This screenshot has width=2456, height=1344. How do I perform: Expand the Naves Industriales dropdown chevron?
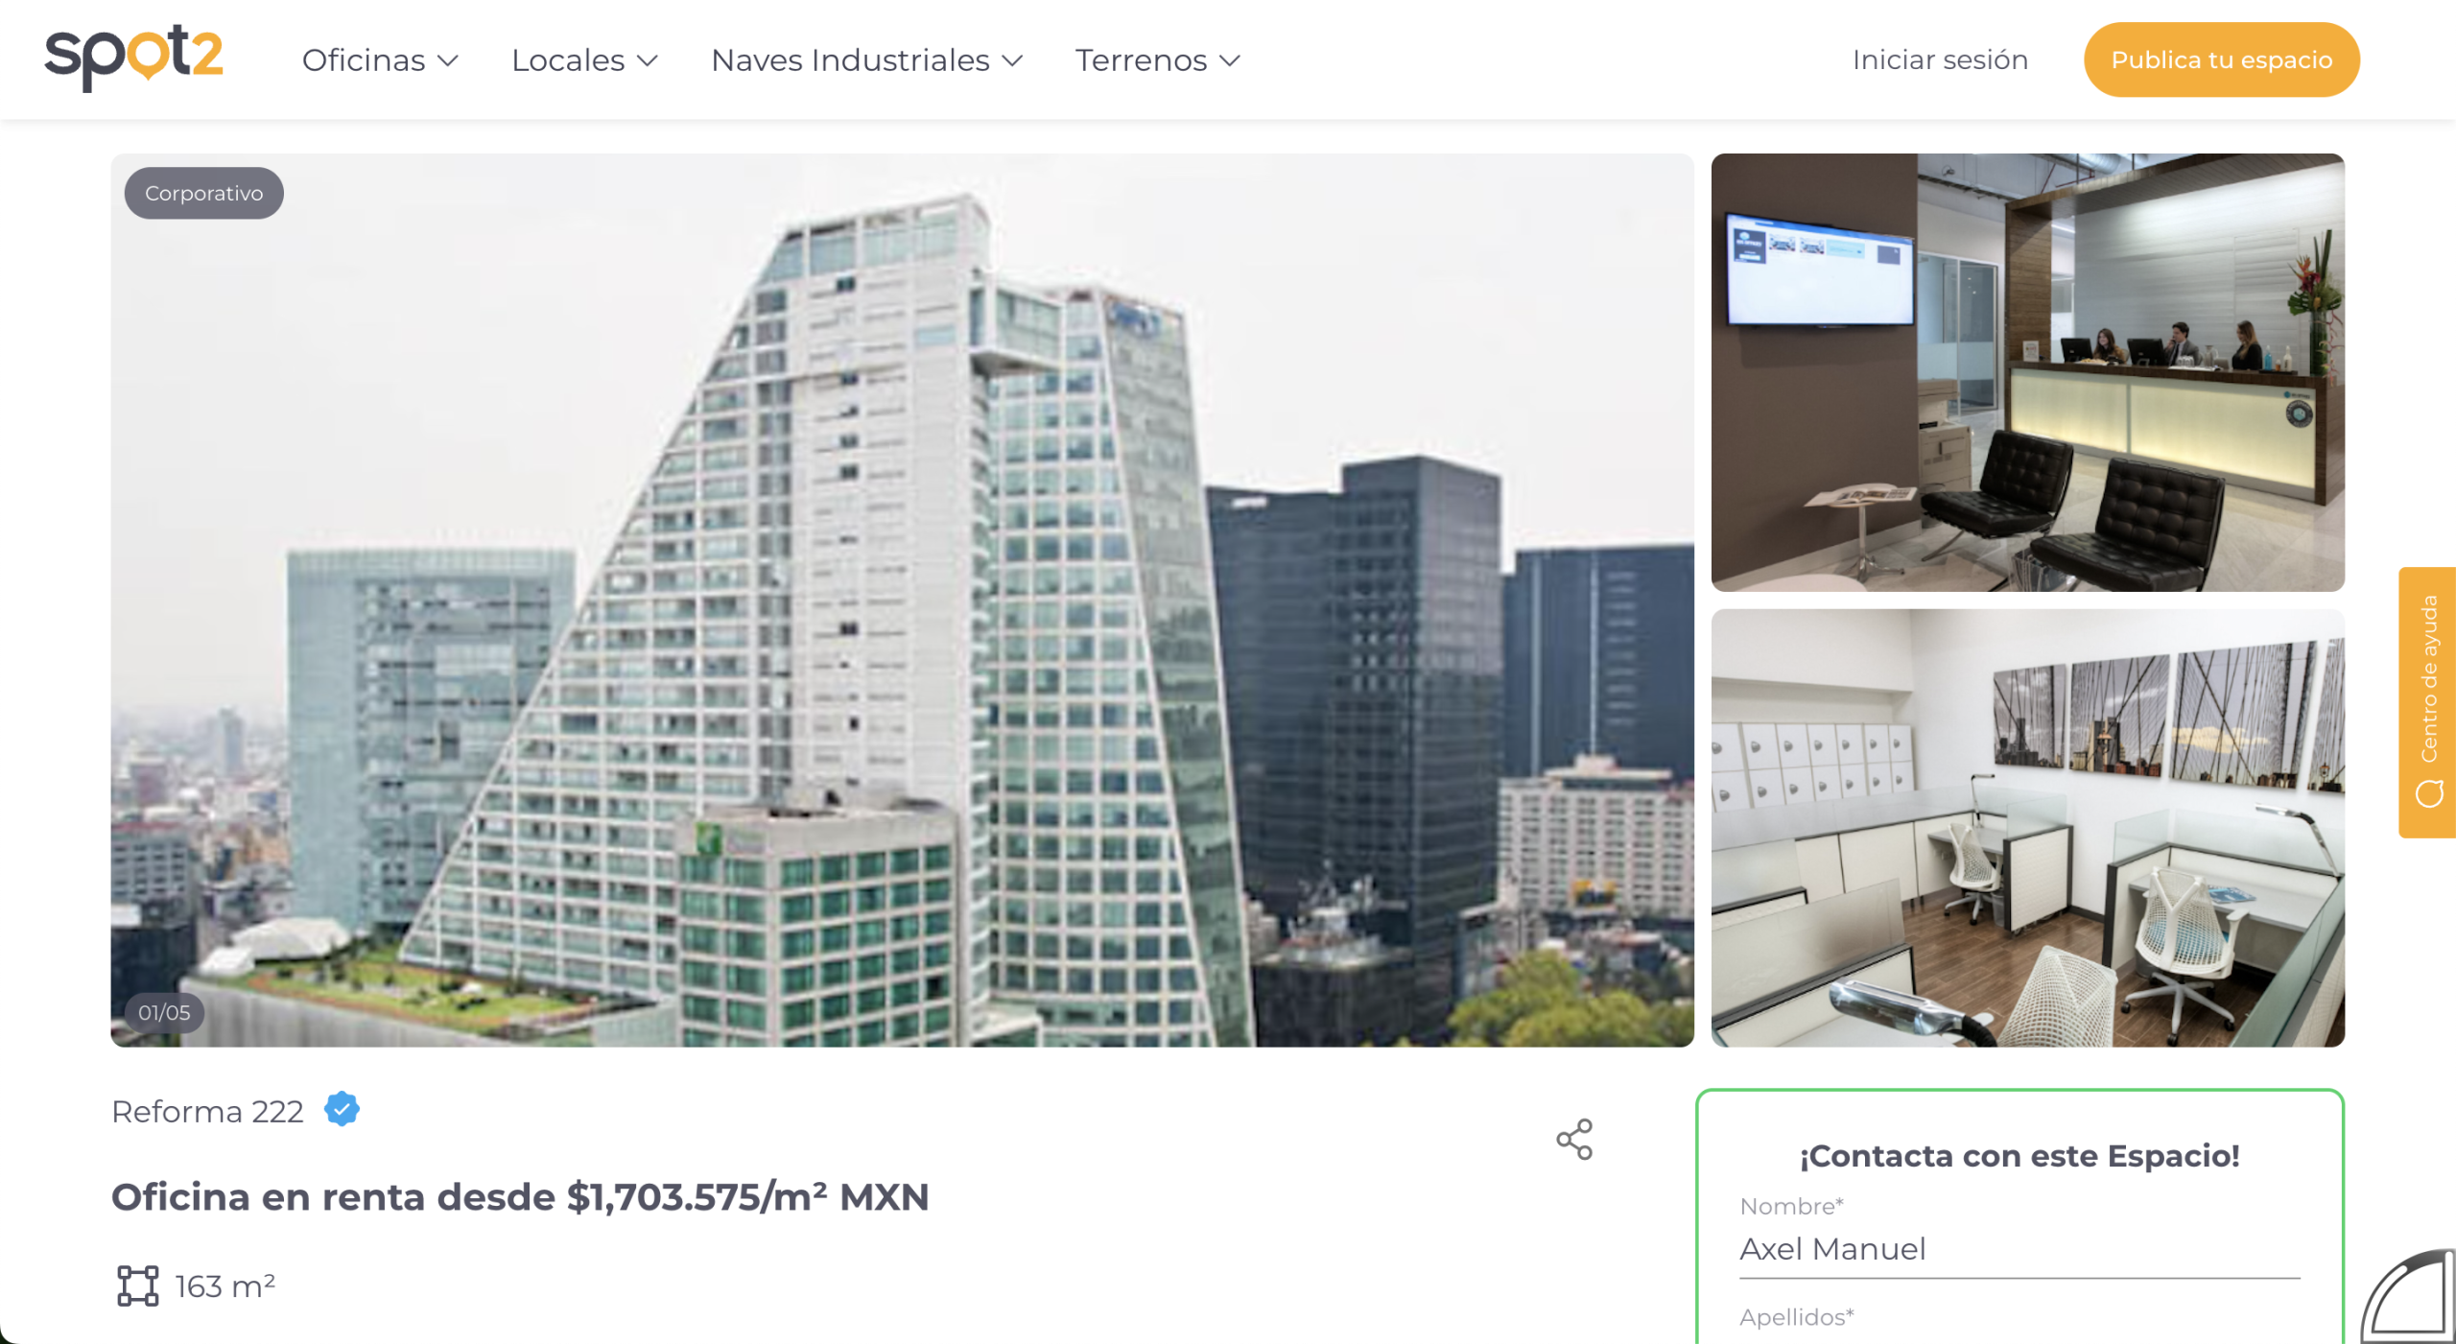[x=1012, y=60]
